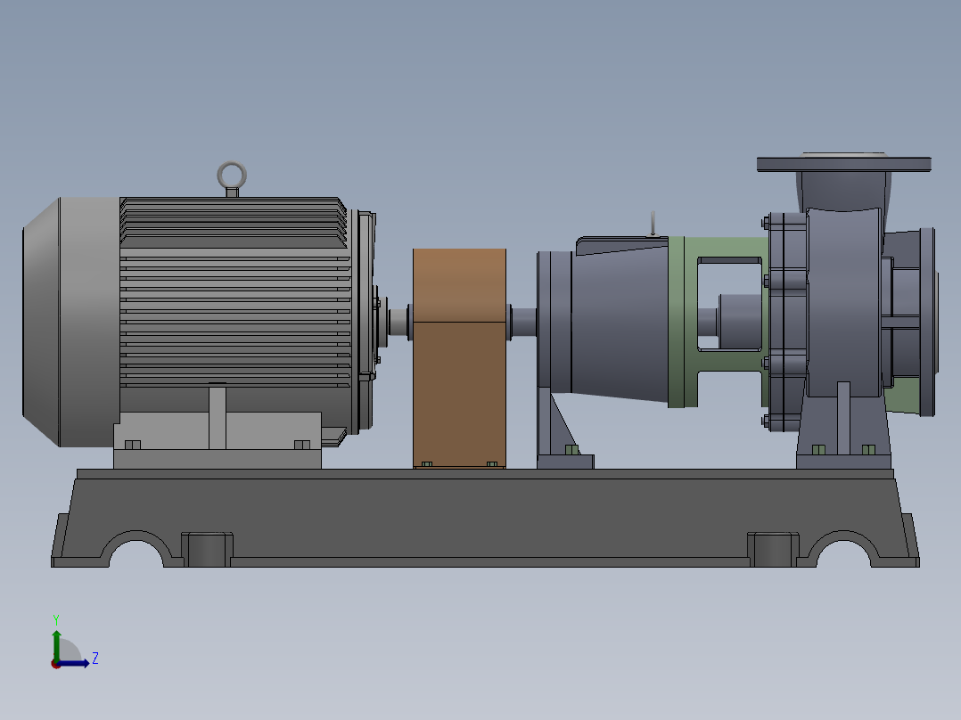Click the Y label of the triad
The image size is (961, 720).
pyautogui.click(x=56, y=619)
